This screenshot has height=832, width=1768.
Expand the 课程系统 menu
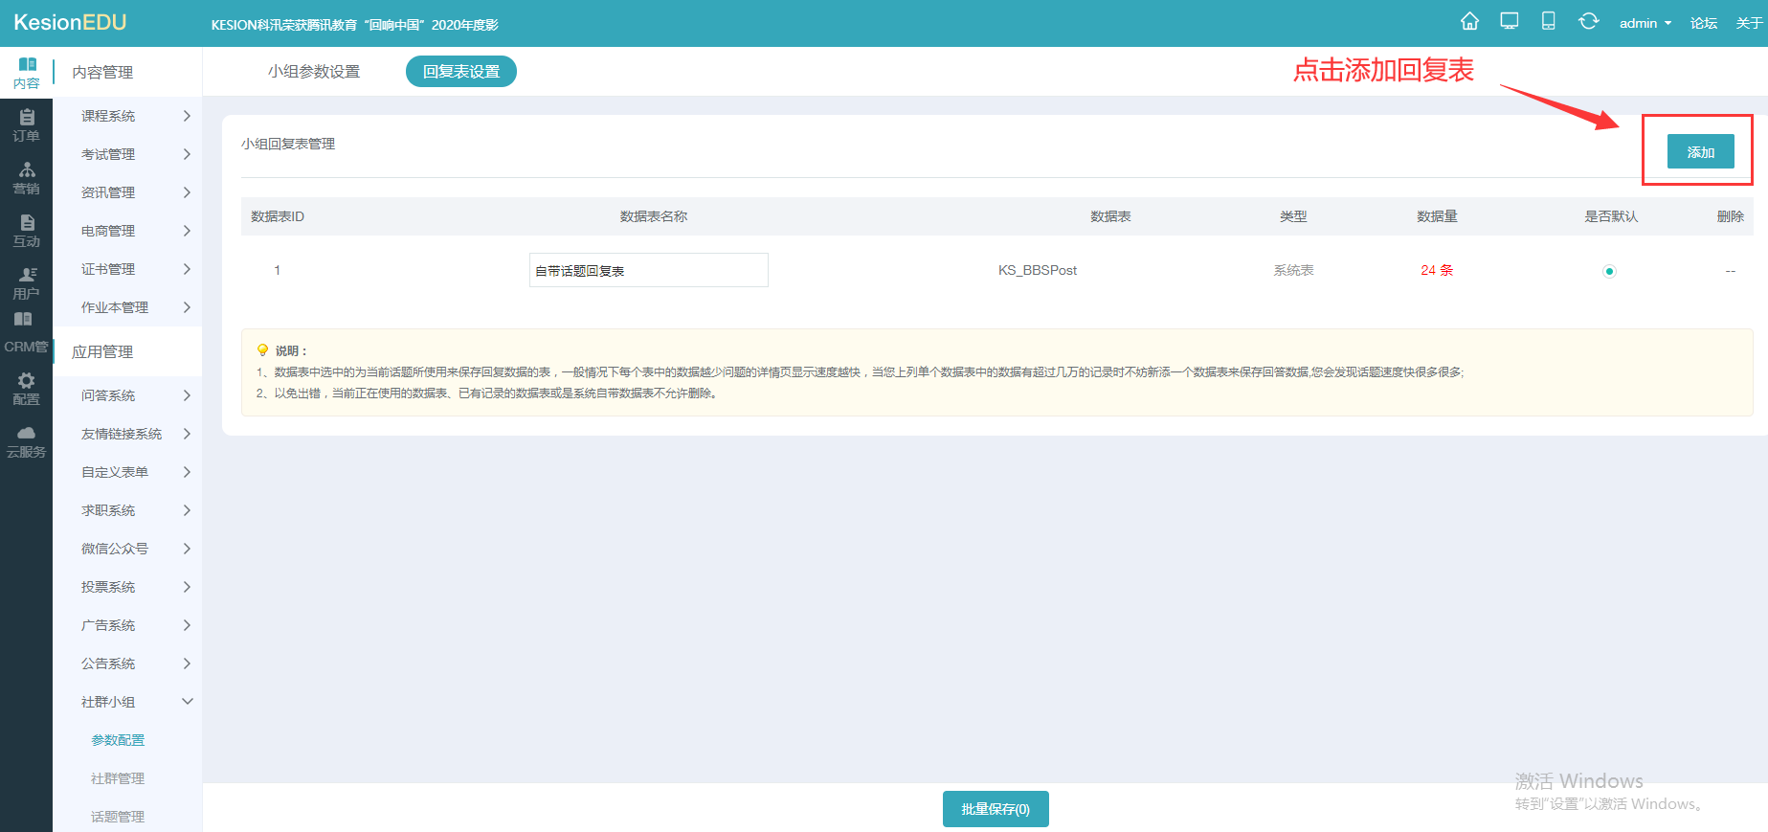tap(134, 116)
